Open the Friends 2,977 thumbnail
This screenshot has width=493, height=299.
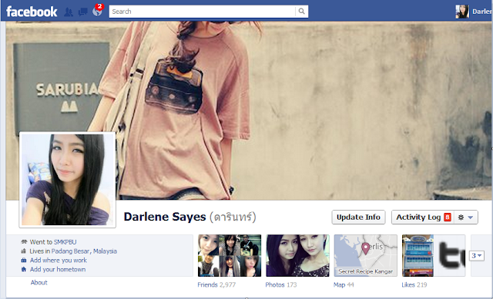tap(230, 255)
